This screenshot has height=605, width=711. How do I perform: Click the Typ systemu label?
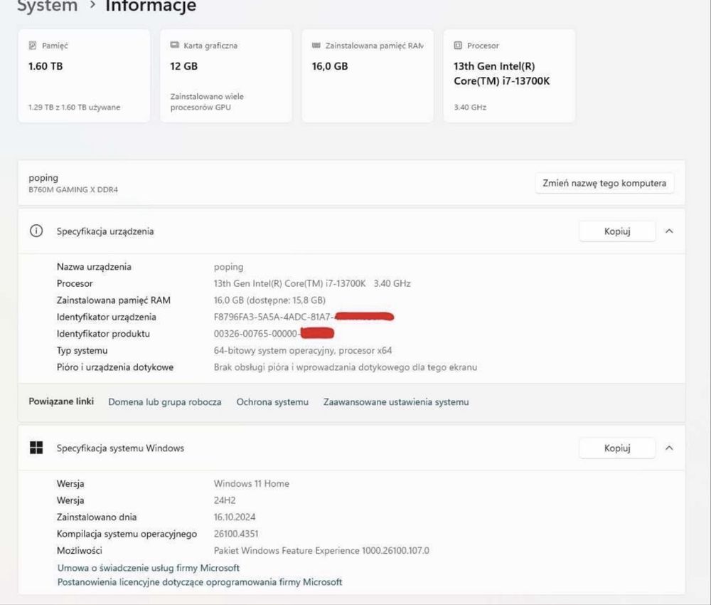[x=82, y=350]
